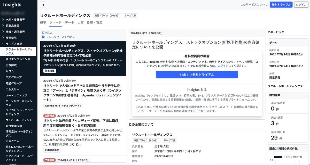Screen dimensions: 310x165
Task: Open パーソルホールディングス in the sidebar
Action: point(19,103)
